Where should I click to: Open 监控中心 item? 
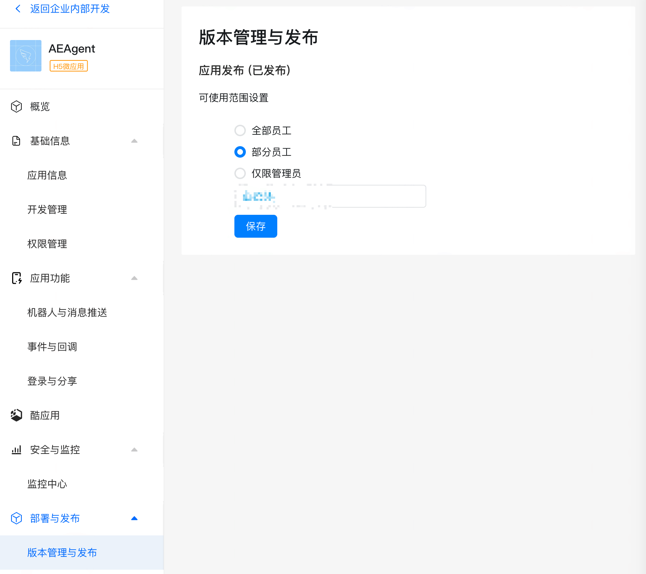pyautogui.click(x=47, y=484)
